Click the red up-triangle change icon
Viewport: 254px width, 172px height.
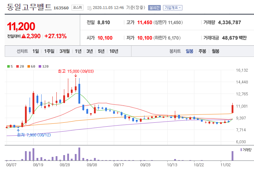click(23, 36)
